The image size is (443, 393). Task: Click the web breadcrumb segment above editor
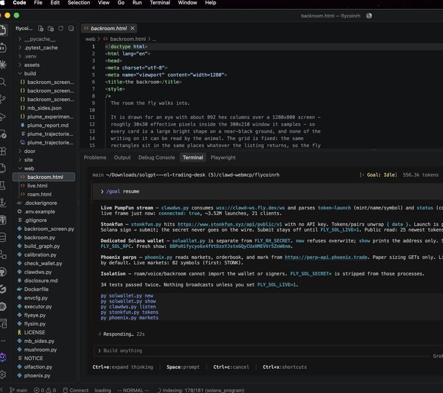pyautogui.click(x=91, y=39)
